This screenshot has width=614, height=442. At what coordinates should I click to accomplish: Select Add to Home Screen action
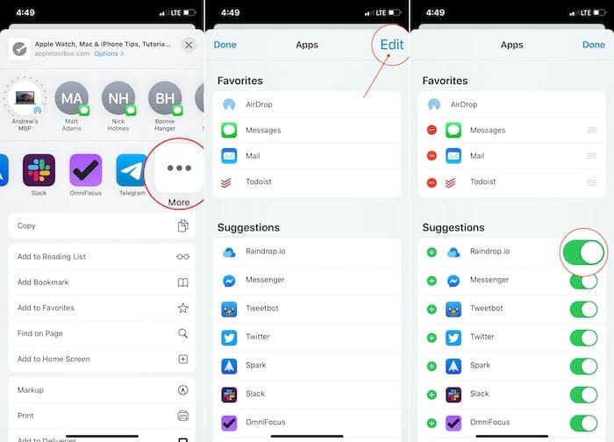(102, 359)
